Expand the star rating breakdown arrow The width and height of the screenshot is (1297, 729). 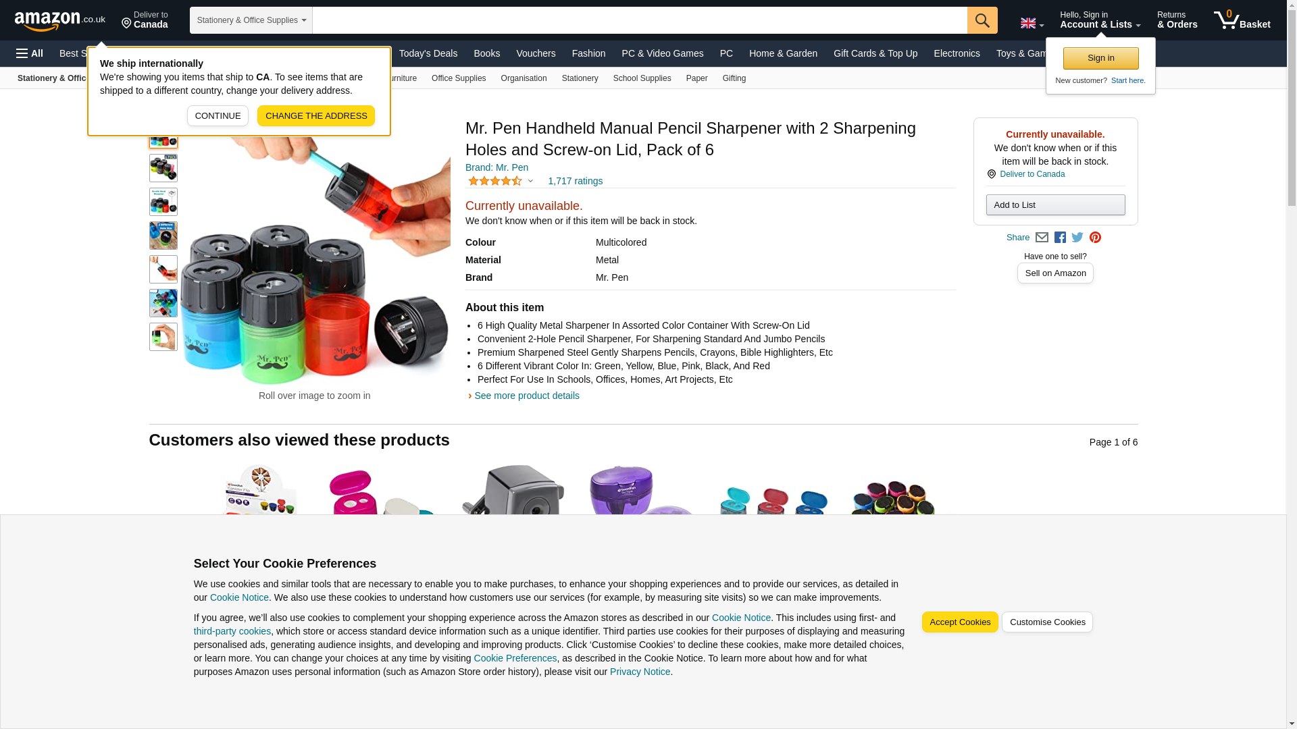[530, 181]
